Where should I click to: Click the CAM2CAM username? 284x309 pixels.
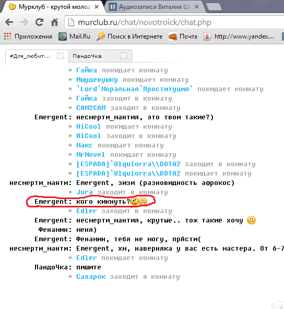tap(91, 108)
